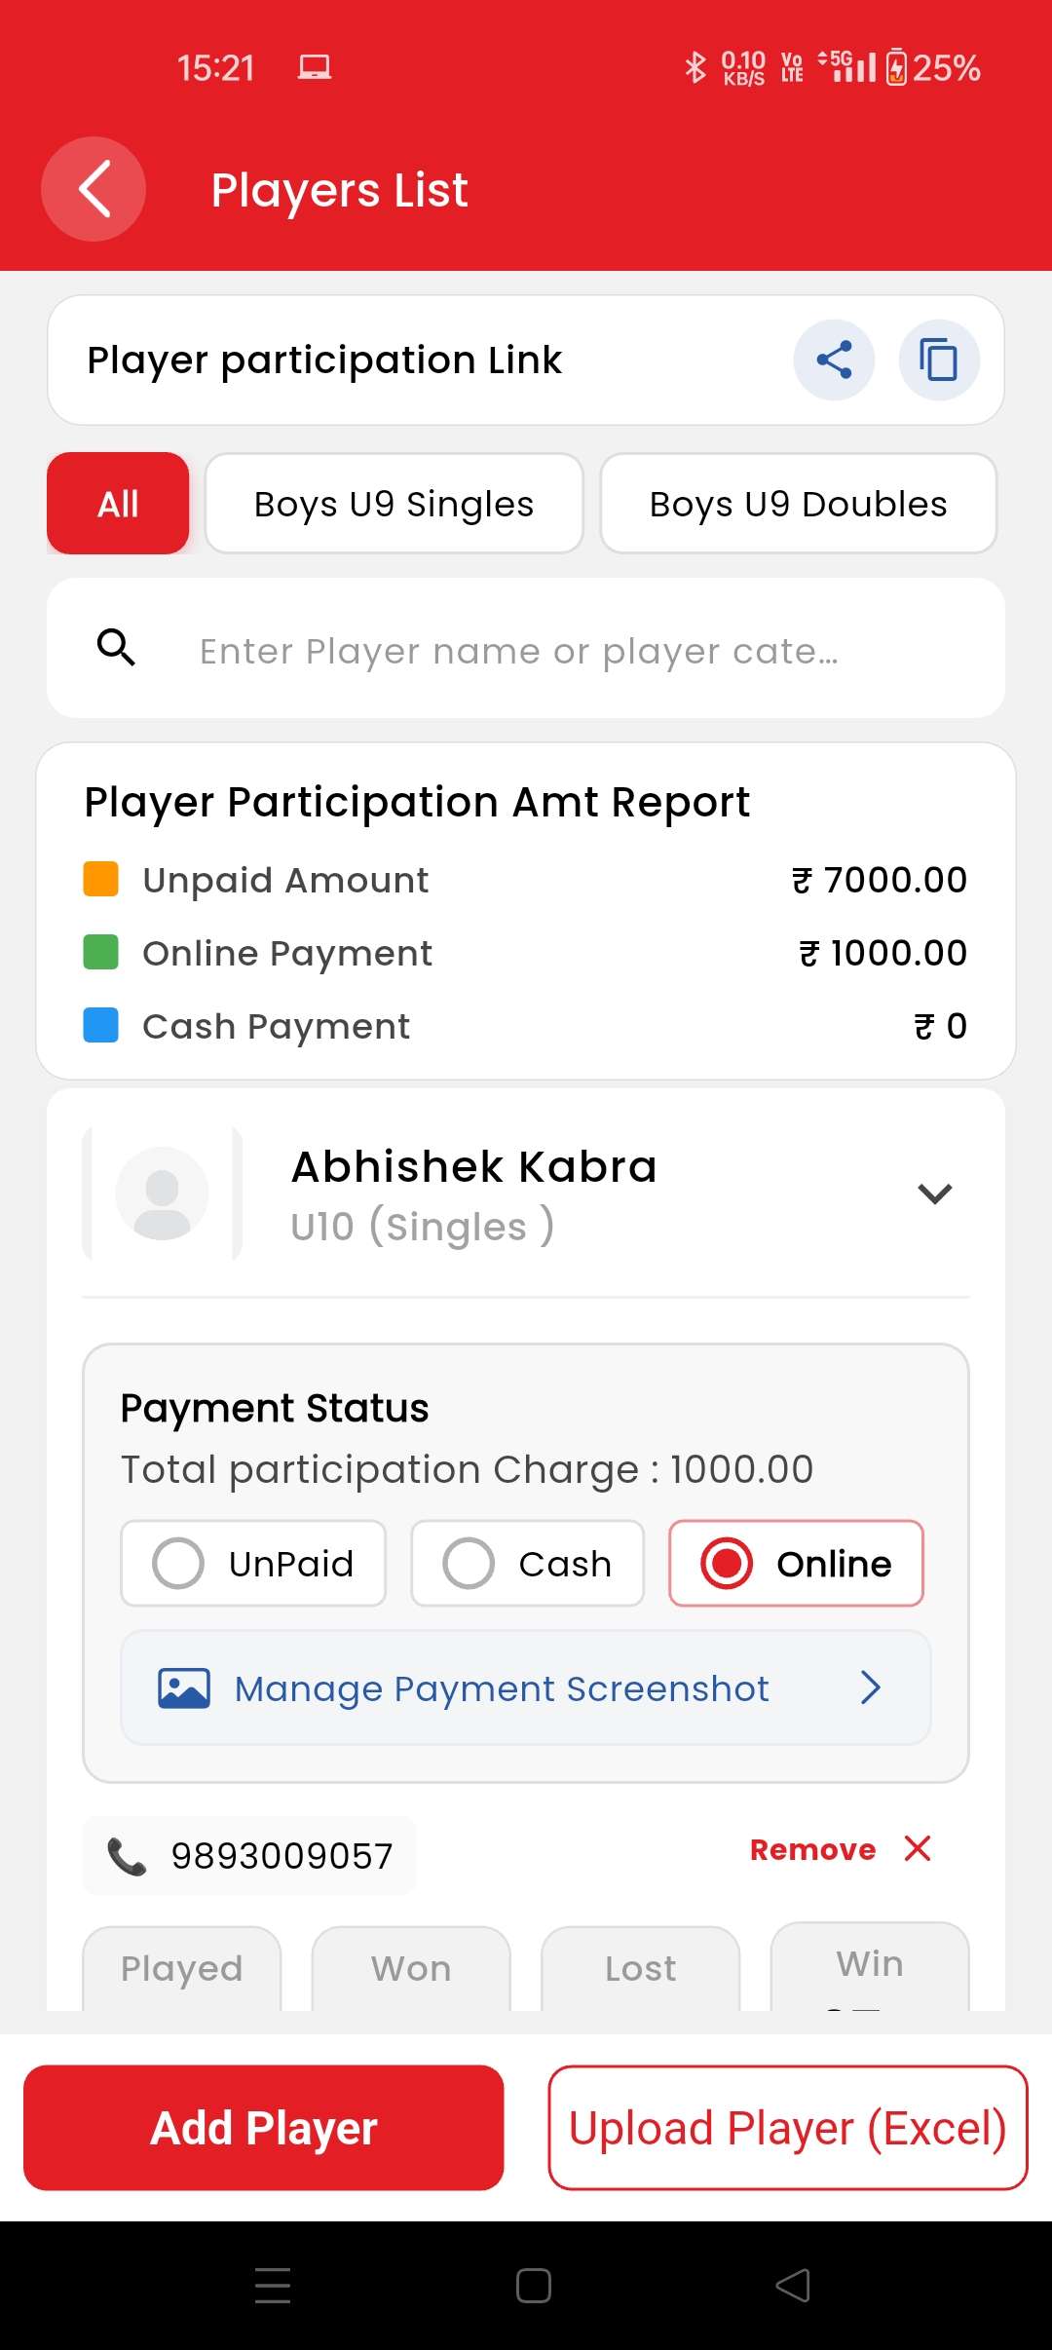Image resolution: width=1052 pixels, height=2350 pixels.
Task: Tap the back arrow icon
Action: tap(94, 189)
